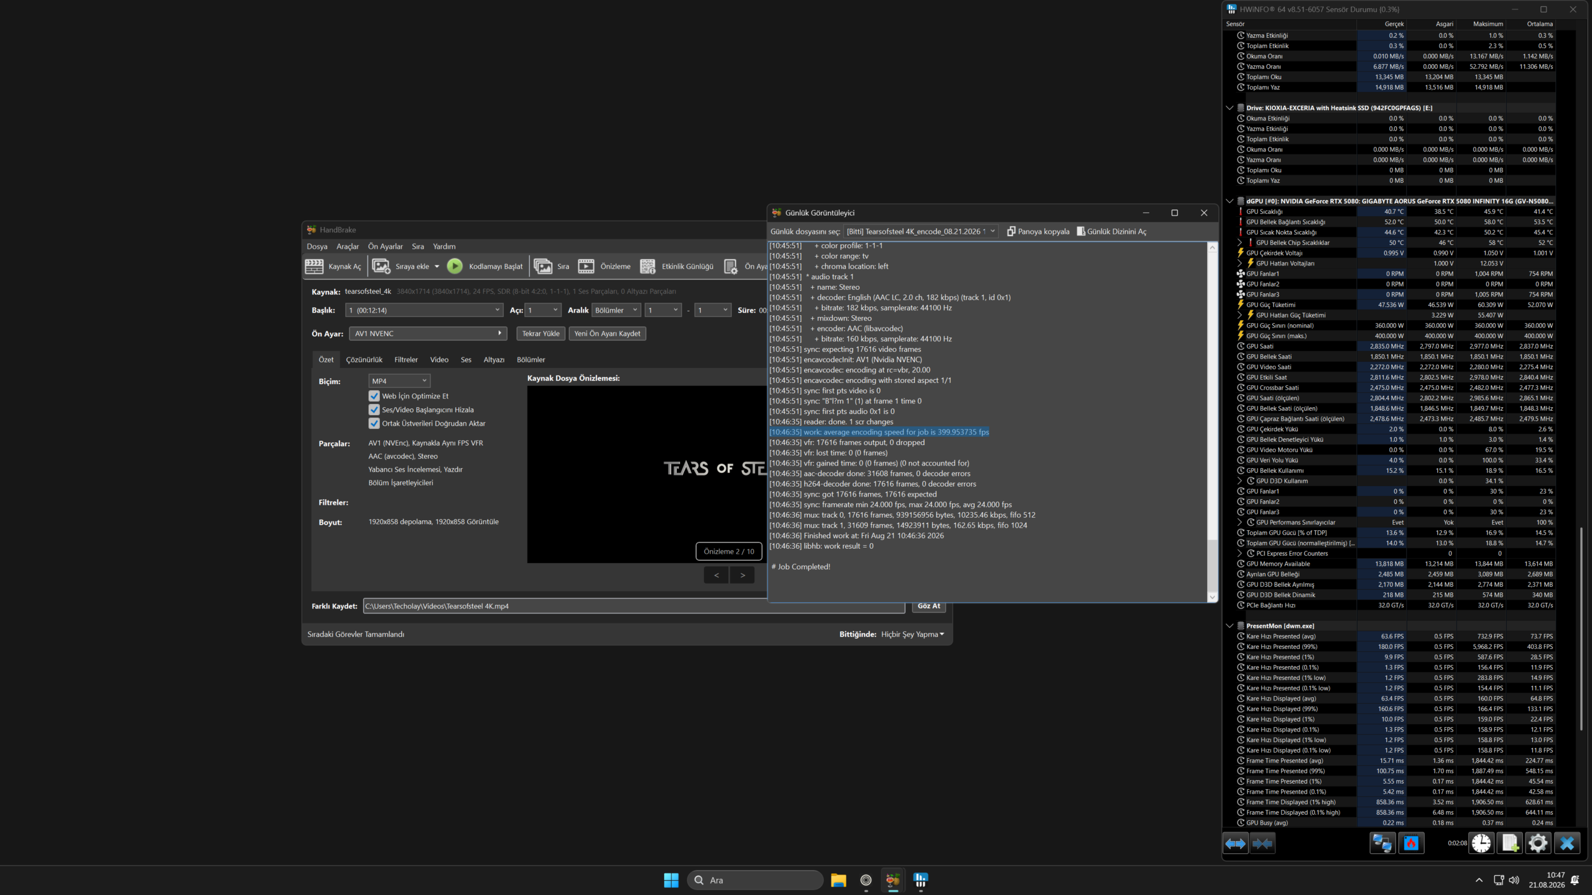Screen dimensions: 1592x895
Task: Expand the GPU D3D Kullanım row
Action: 1239,481
